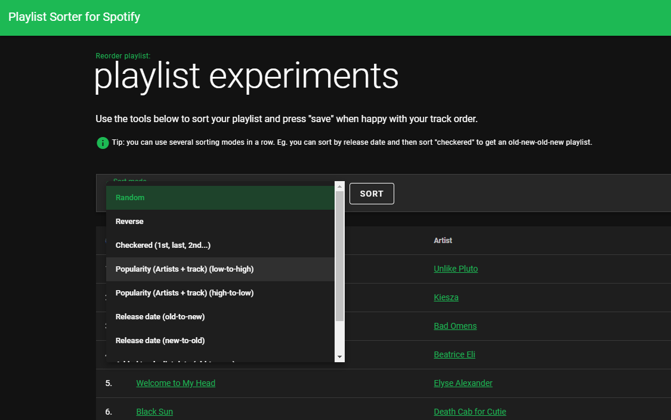Open the track "Black Sun"
The image size is (671, 420).
coord(154,412)
